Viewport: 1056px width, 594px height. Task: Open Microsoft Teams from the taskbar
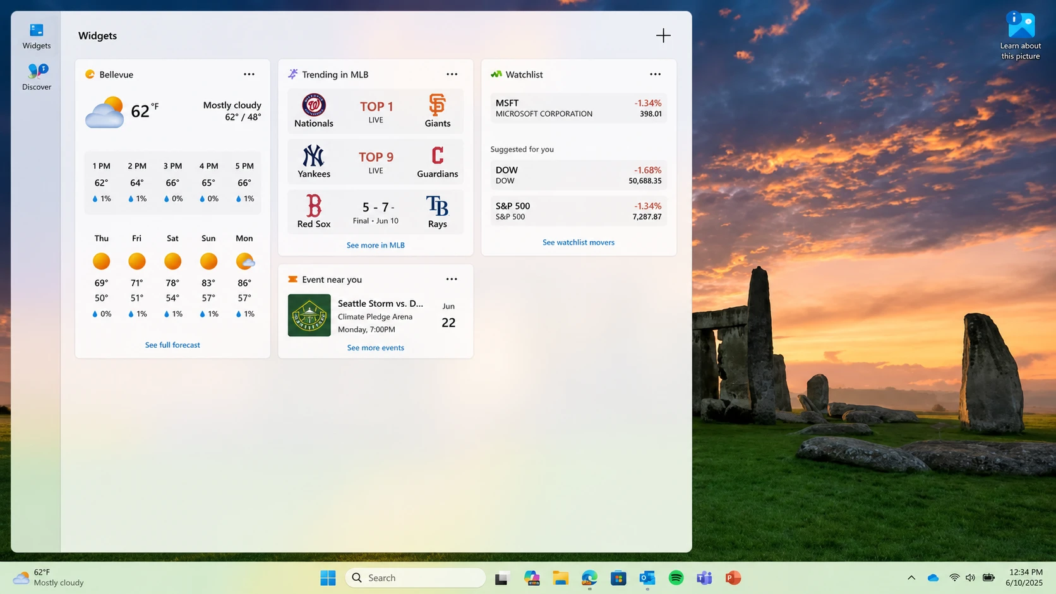click(704, 578)
